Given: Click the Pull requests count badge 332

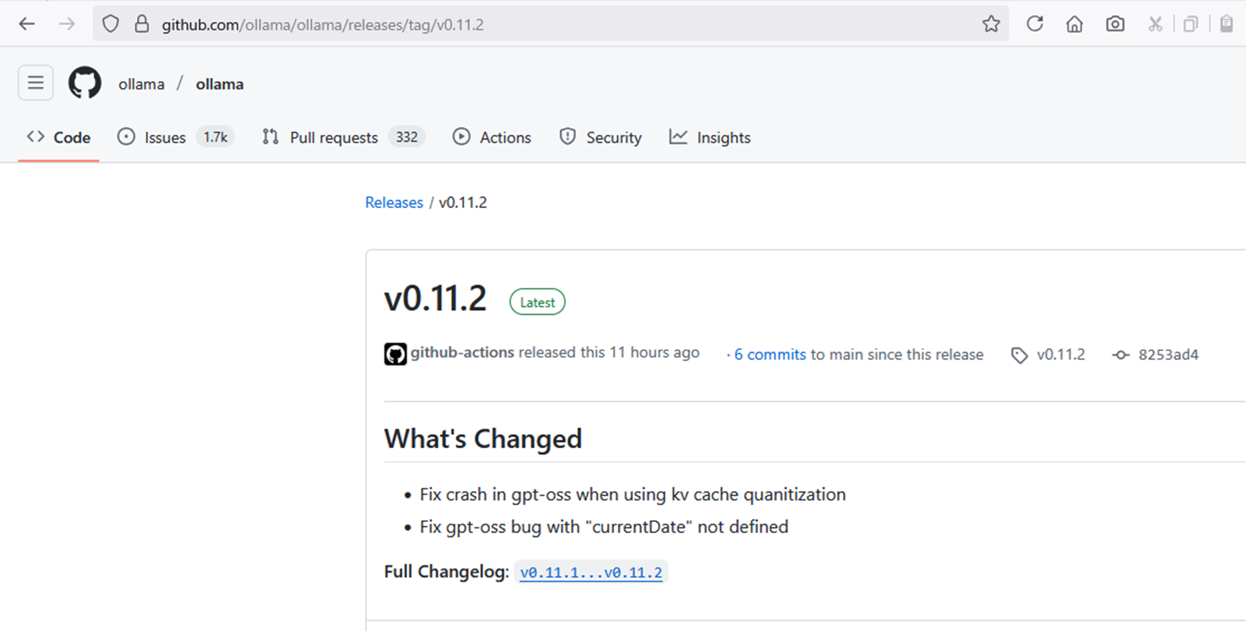Looking at the screenshot, I should tap(407, 137).
